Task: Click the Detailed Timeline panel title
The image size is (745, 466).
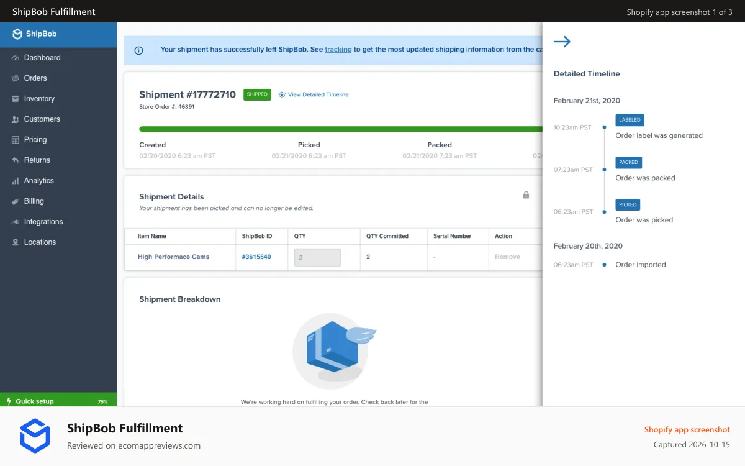Action: pyautogui.click(x=587, y=74)
